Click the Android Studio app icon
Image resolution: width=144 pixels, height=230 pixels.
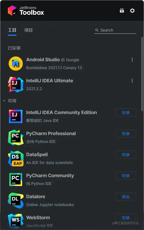[16, 64]
